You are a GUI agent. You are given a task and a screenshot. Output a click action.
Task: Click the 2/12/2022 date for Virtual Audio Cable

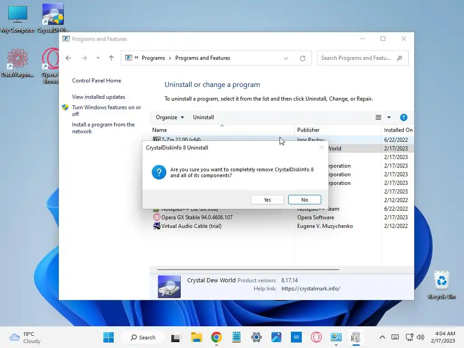[x=396, y=226]
